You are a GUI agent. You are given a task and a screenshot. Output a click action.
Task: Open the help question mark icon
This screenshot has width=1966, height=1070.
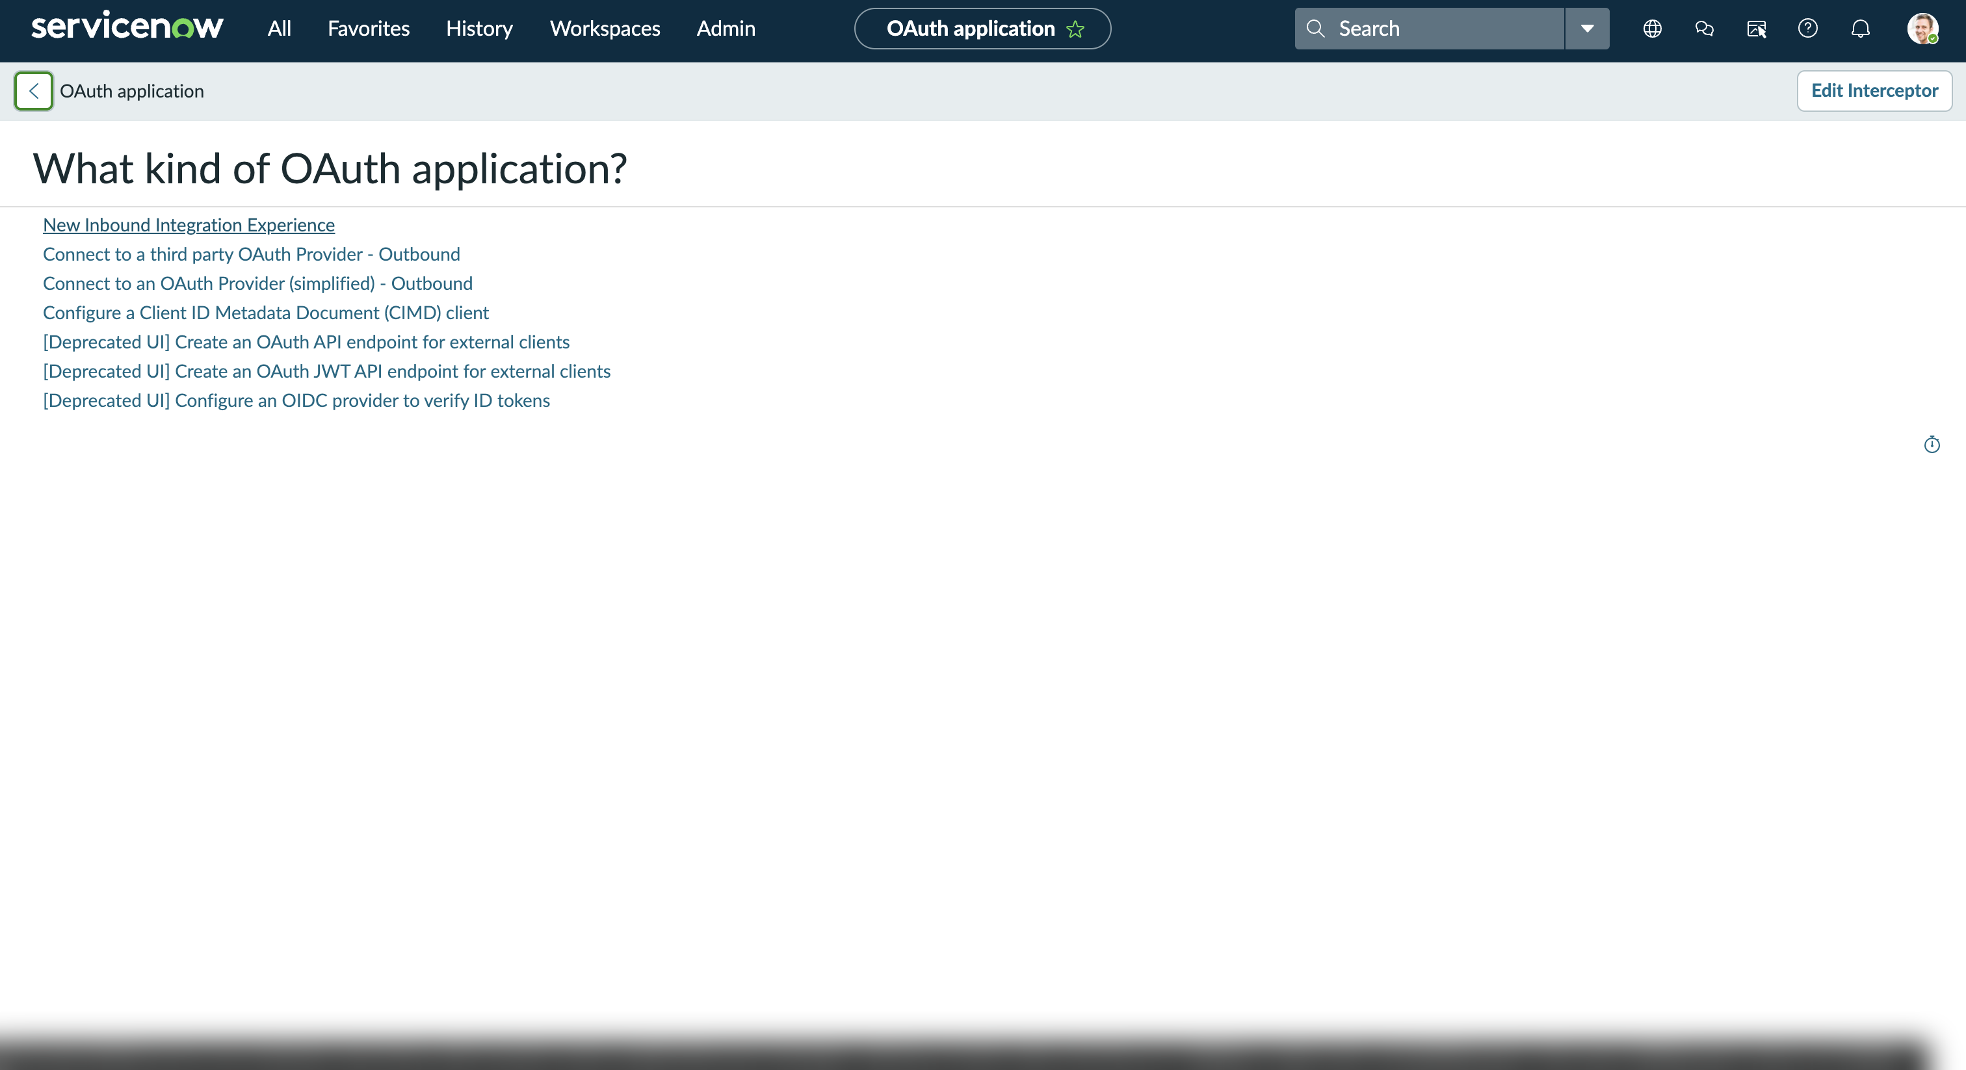tap(1808, 28)
